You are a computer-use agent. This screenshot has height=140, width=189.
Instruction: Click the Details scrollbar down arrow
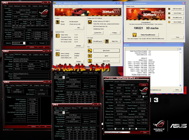tap(180, 85)
